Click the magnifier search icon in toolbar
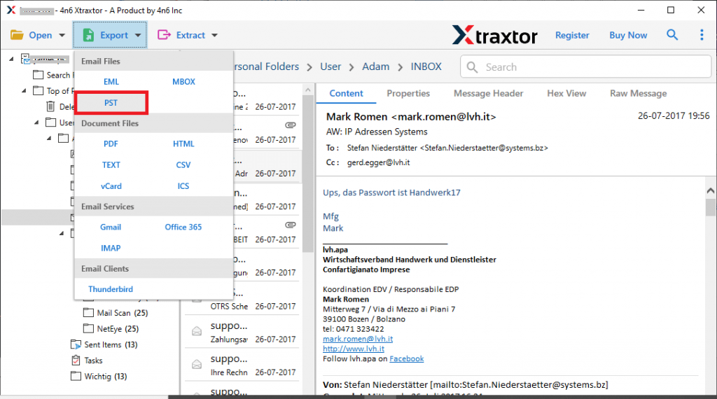 [671, 34]
